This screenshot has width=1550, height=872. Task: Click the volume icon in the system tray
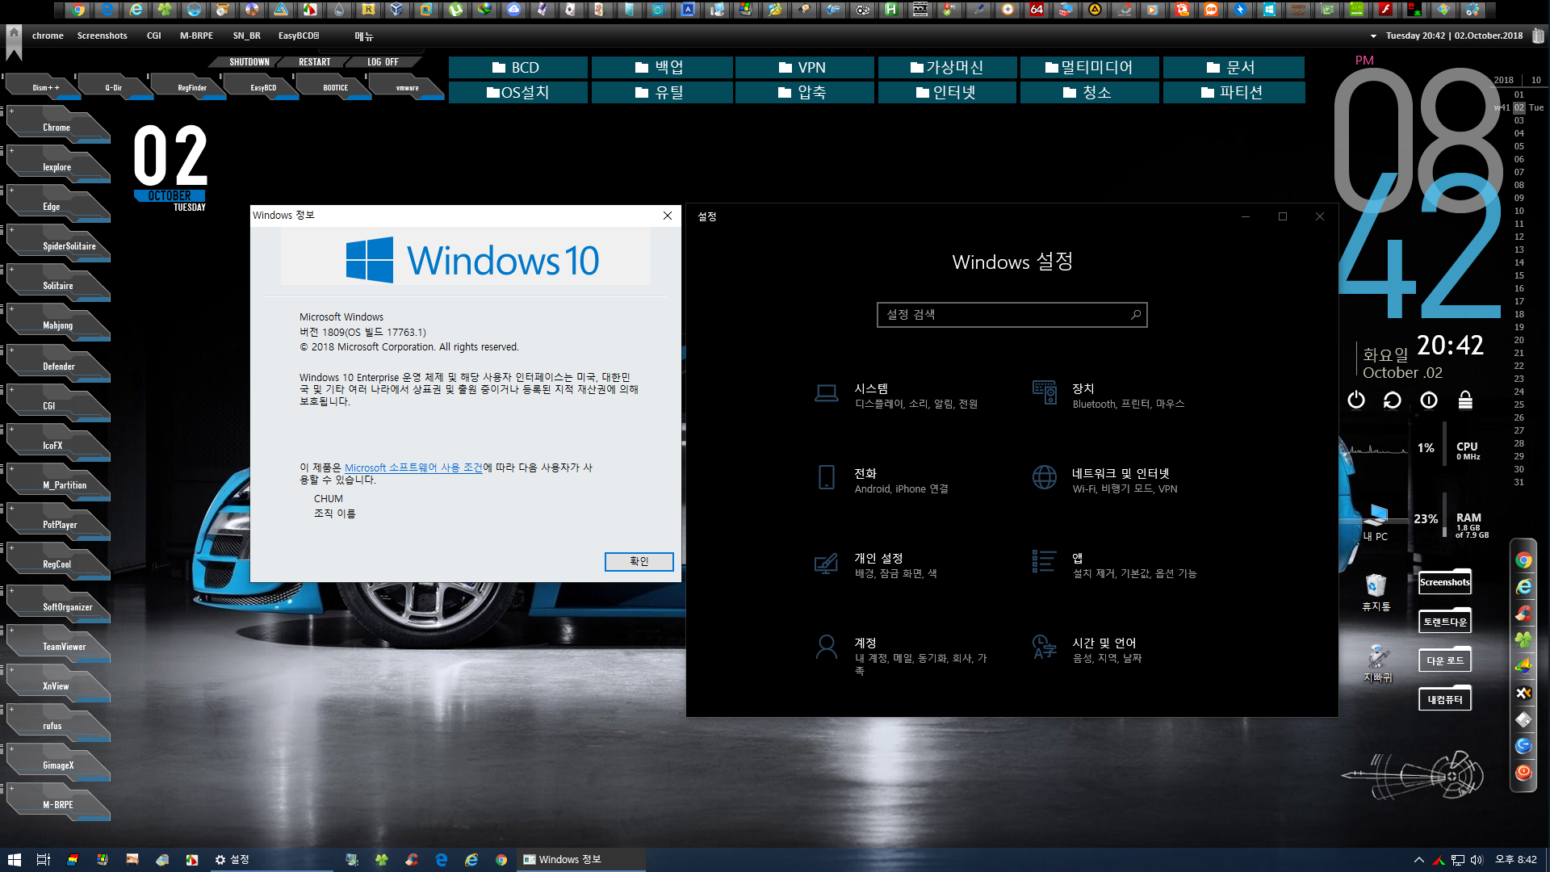1477,860
